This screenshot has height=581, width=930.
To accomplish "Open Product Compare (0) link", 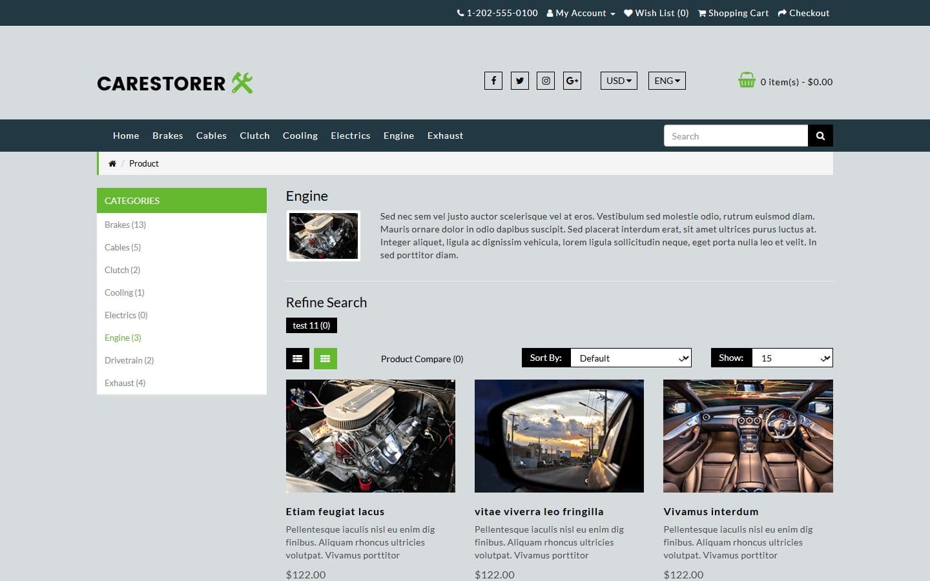I will [x=422, y=359].
